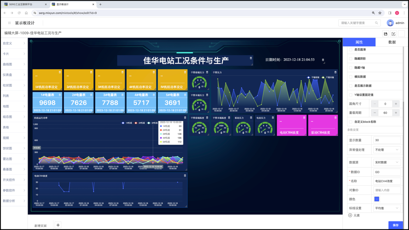
Task: Click the save disk icon in the toolbar
Action: pos(385,34)
